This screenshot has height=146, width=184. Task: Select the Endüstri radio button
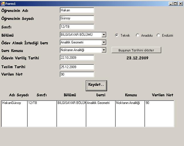click(158, 36)
